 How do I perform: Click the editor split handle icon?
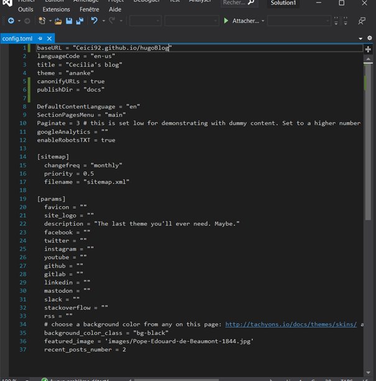(368, 49)
